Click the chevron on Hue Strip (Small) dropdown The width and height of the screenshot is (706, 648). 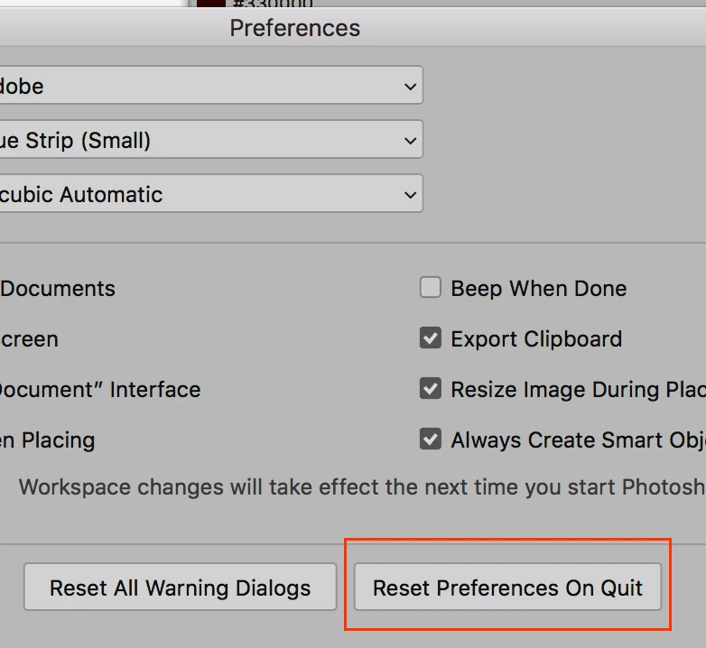pyautogui.click(x=410, y=141)
